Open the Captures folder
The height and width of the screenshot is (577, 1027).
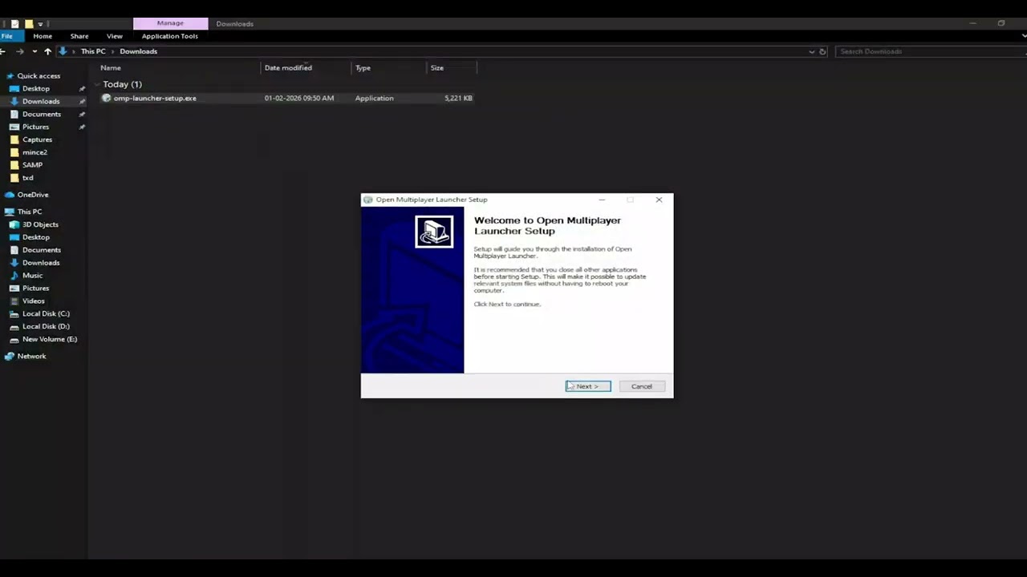point(37,139)
